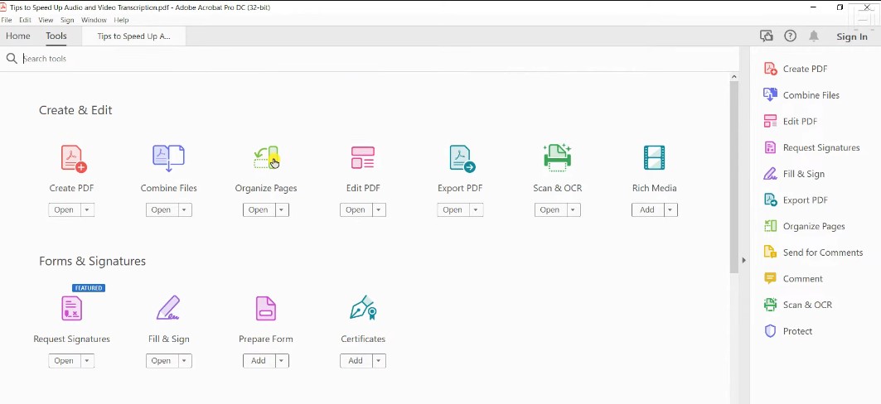Image resolution: width=881 pixels, height=404 pixels.
Task: Open the Window menu
Action: (x=94, y=20)
